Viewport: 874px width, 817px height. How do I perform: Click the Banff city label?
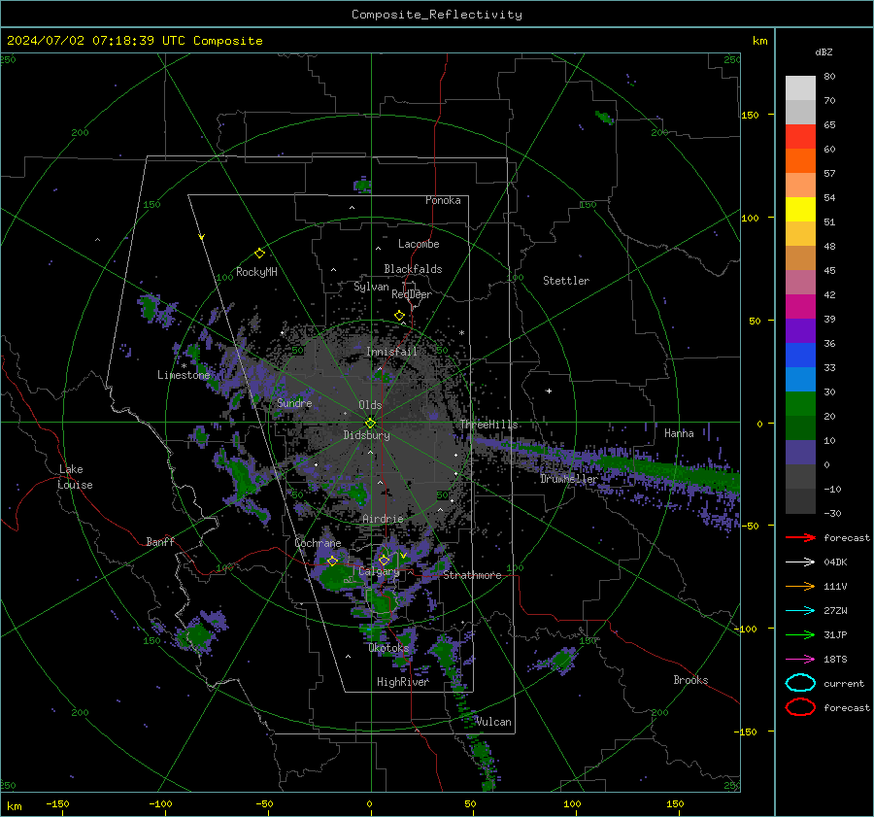coord(160,541)
